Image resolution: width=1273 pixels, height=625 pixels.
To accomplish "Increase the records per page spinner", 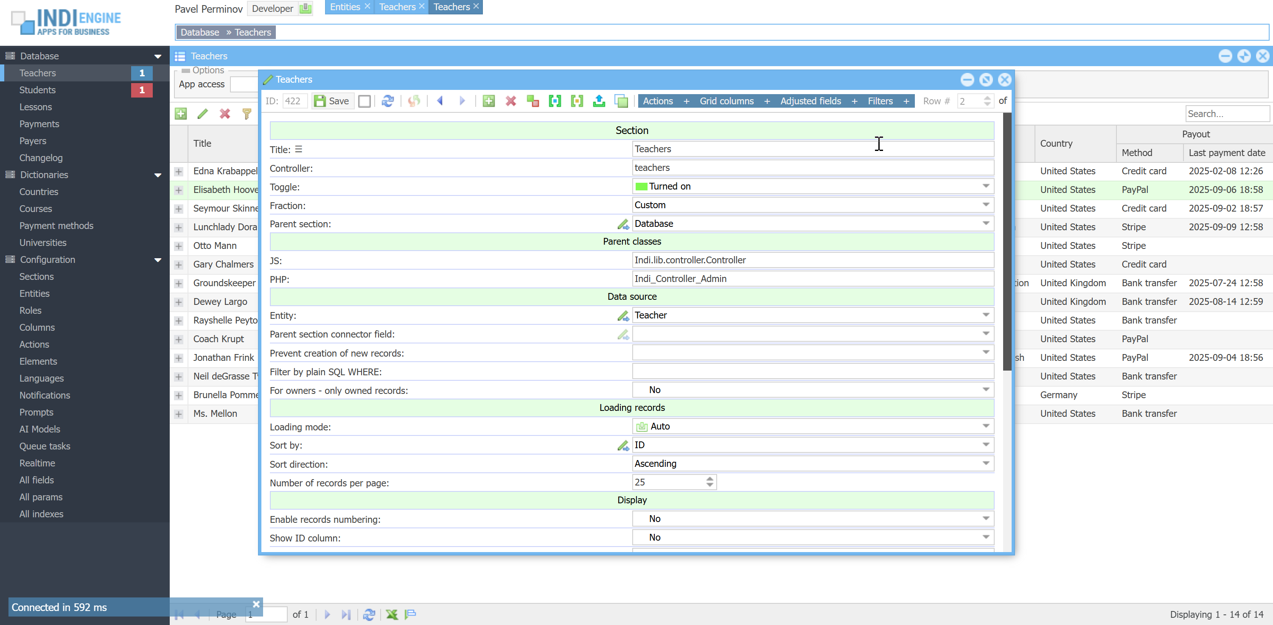I will point(709,479).
